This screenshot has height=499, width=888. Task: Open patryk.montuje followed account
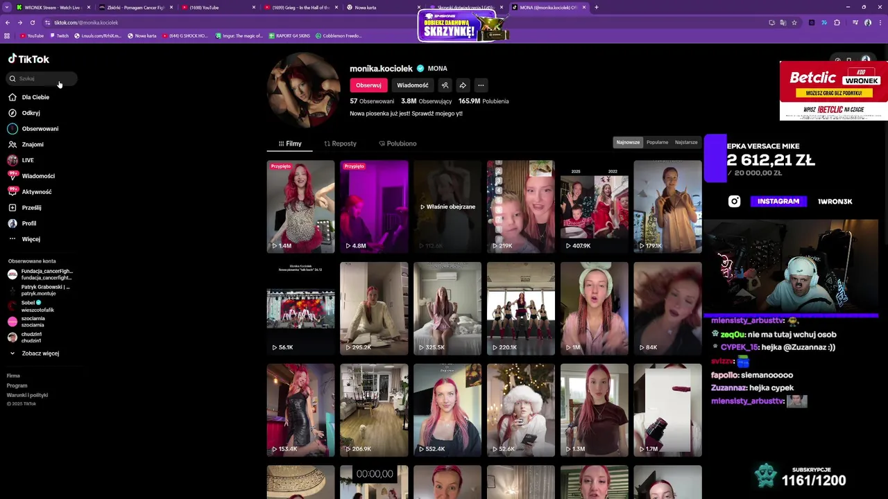(x=39, y=290)
